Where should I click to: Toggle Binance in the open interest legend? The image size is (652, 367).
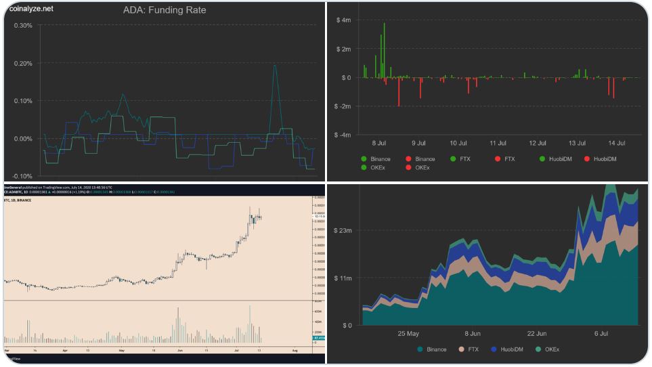[431, 349]
